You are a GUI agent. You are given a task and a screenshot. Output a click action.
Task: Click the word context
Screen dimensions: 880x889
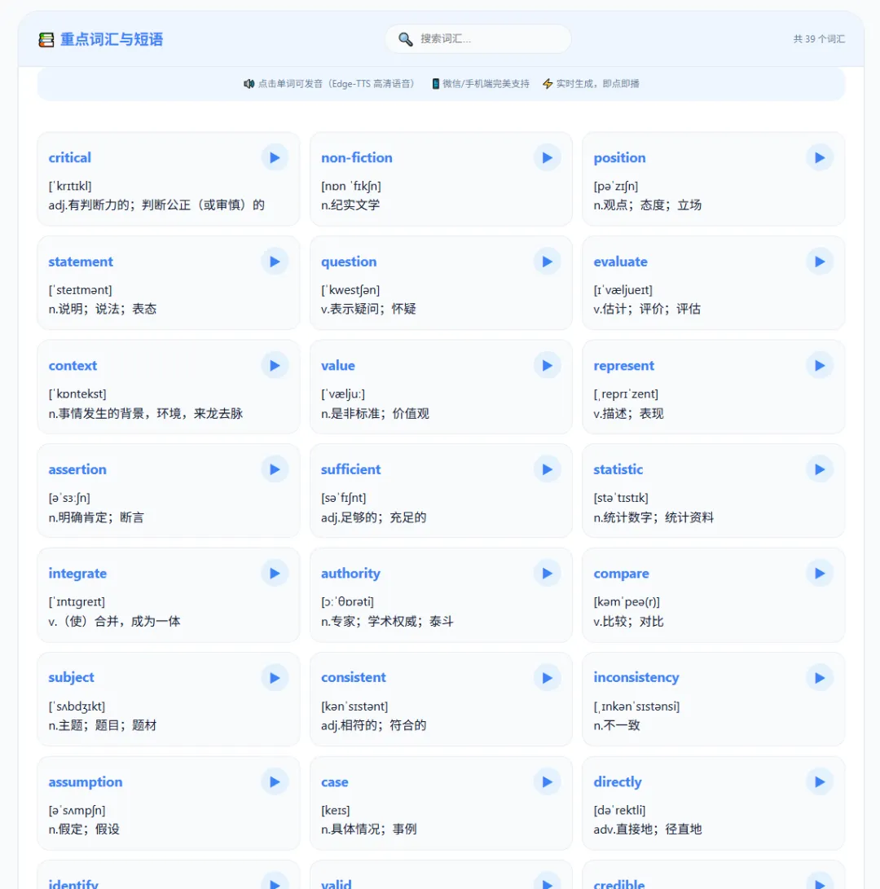tap(73, 366)
